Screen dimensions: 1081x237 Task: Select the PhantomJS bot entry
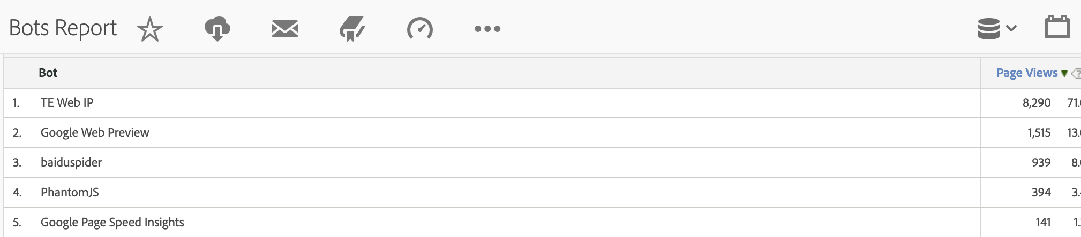click(x=70, y=193)
